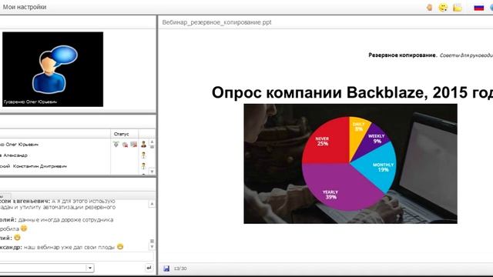
Task: Select participant Олег Юрьевич in the list
Action: tap(19, 145)
